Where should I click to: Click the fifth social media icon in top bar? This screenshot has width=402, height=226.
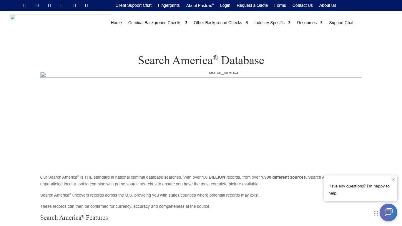pyautogui.click(x=74, y=5)
